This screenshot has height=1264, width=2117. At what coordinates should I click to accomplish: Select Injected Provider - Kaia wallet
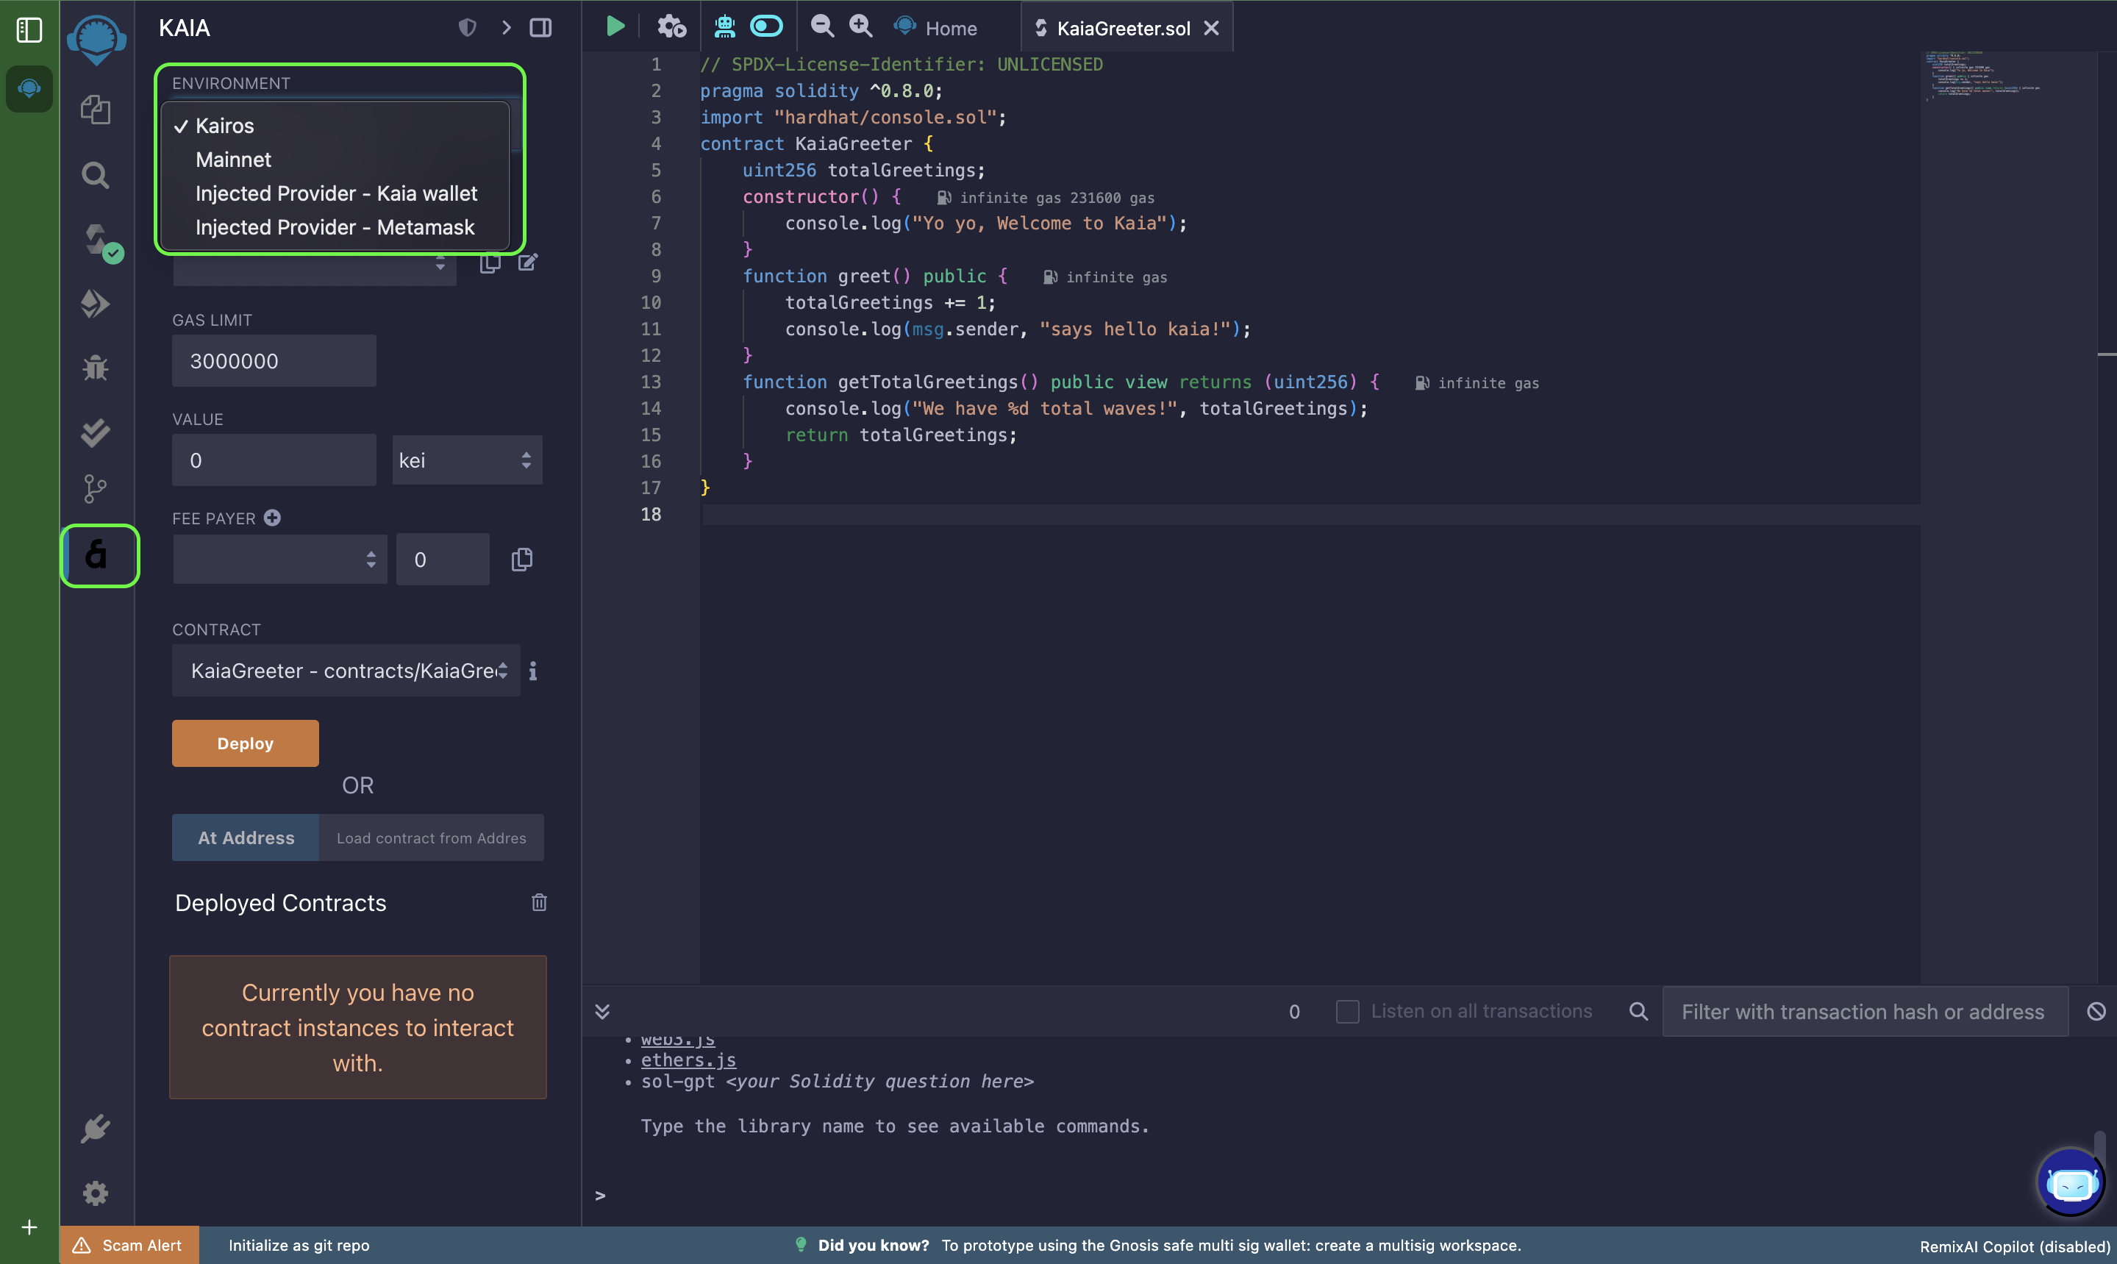[x=335, y=193]
